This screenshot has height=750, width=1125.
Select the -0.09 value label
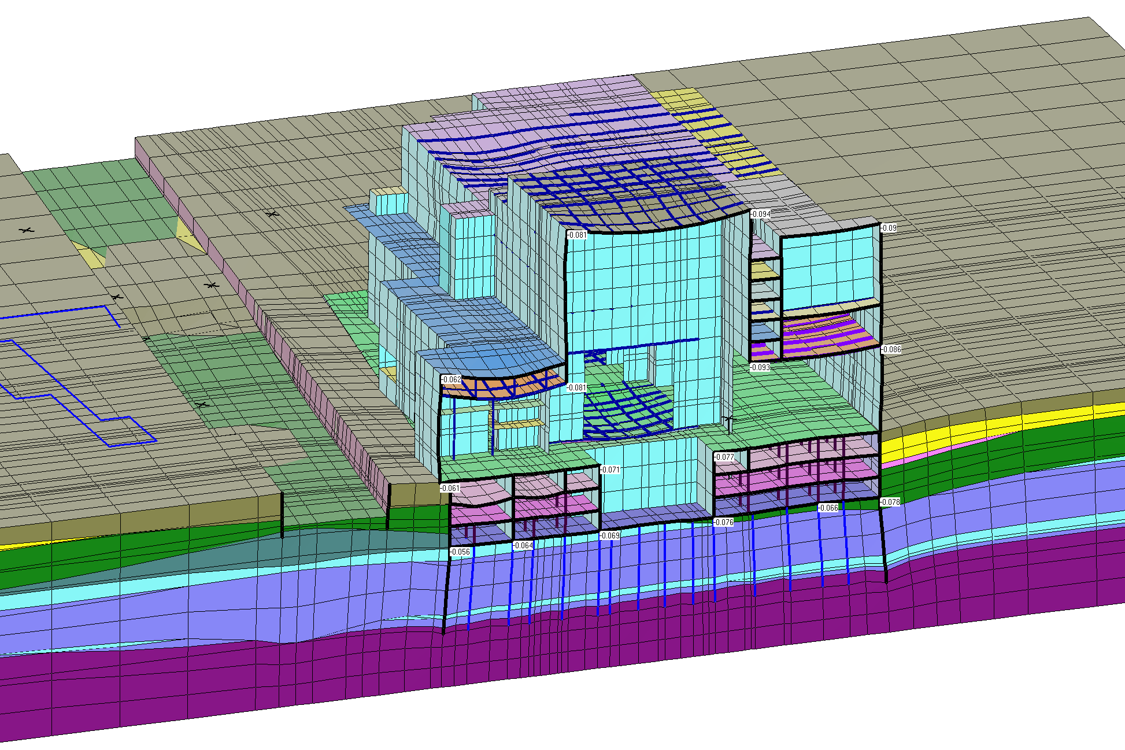[x=889, y=228]
